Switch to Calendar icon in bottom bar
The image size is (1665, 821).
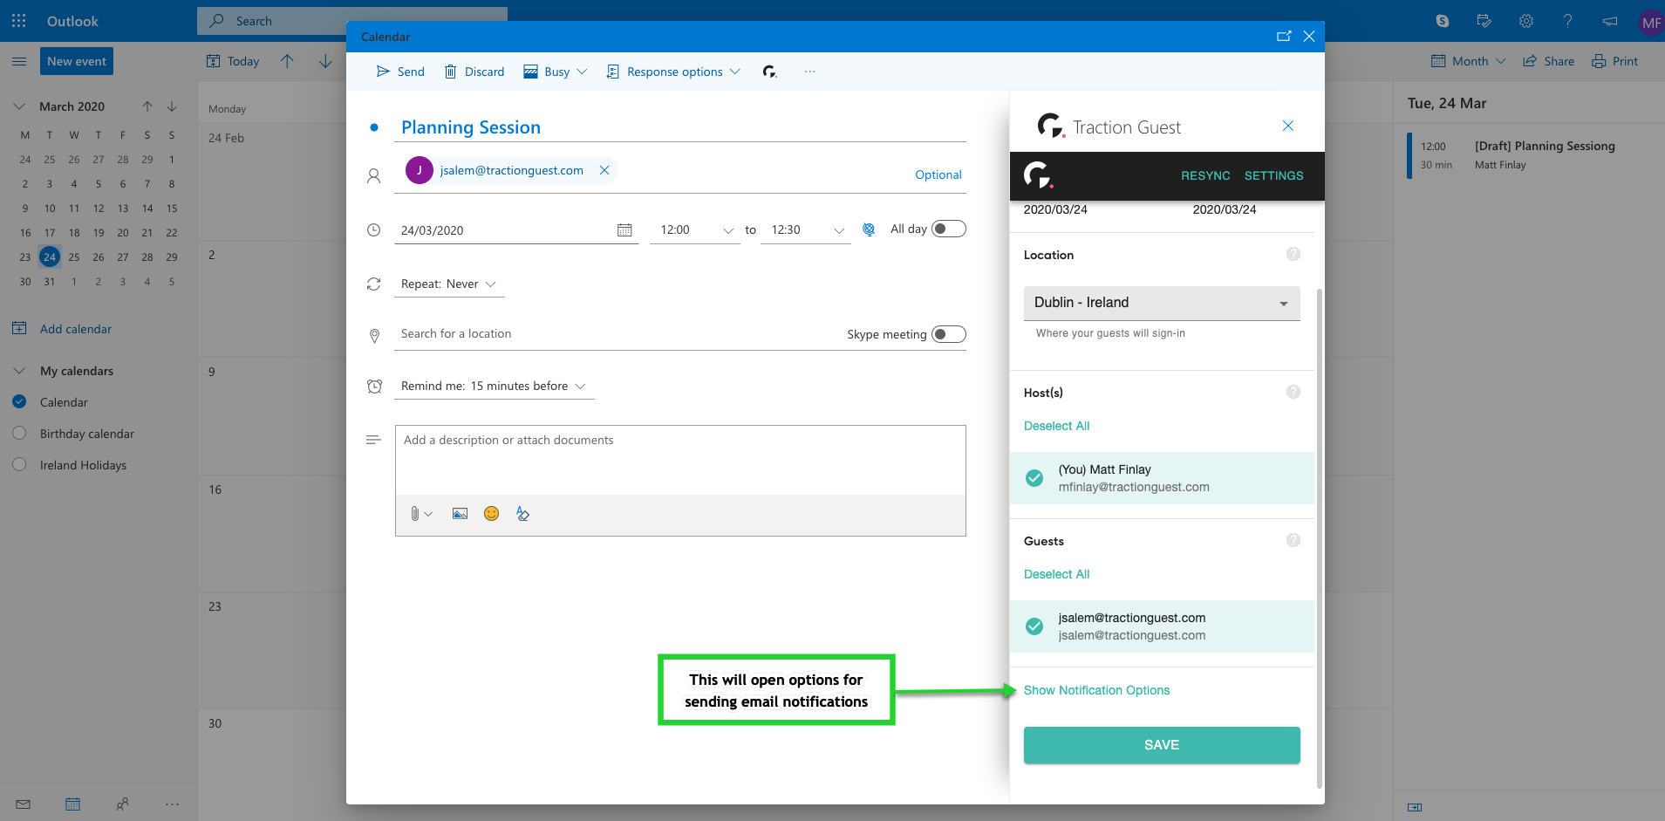pyautogui.click(x=73, y=804)
